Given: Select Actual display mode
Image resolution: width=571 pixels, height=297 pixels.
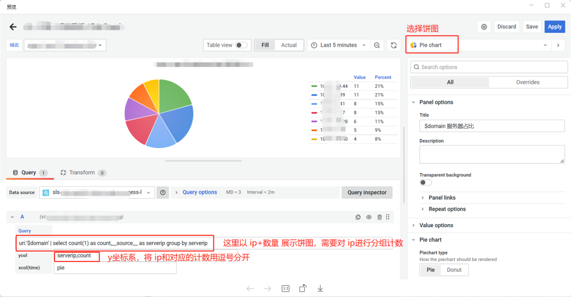Looking at the screenshot, I should pyautogui.click(x=289, y=45).
